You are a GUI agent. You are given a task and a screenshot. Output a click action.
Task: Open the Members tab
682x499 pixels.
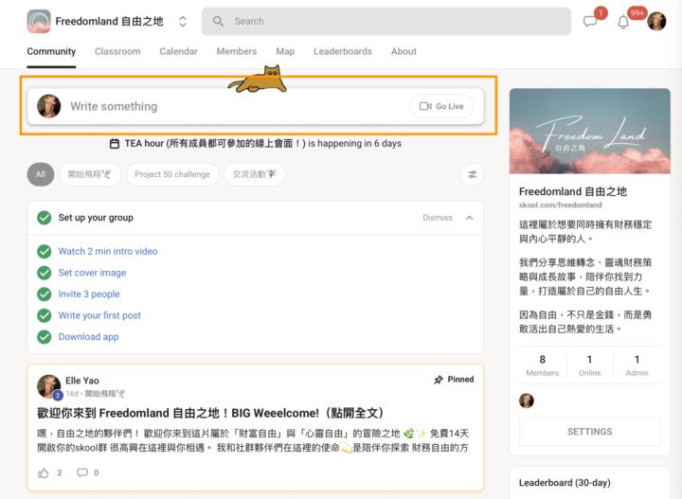pyautogui.click(x=237, y=51)
